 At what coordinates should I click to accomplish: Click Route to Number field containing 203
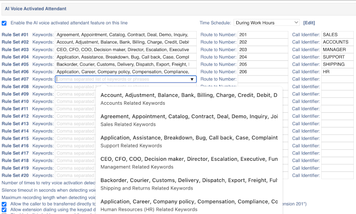click(263, 50)
